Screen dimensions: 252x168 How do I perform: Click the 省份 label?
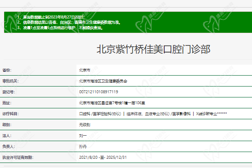pos(7,70)
